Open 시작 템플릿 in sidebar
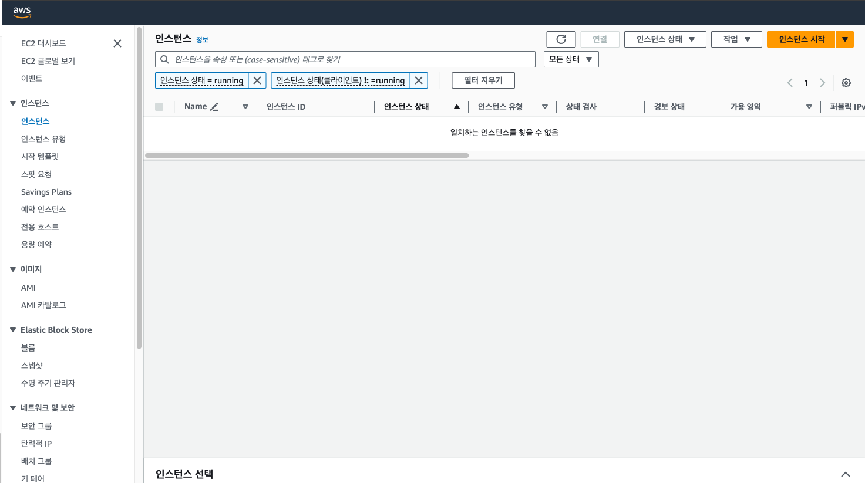 click(x=40, y=157)
